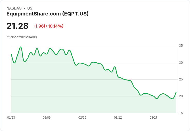
Task: Click the At close:2026/04/08 timestamp
Action: (x=22, y=37)
